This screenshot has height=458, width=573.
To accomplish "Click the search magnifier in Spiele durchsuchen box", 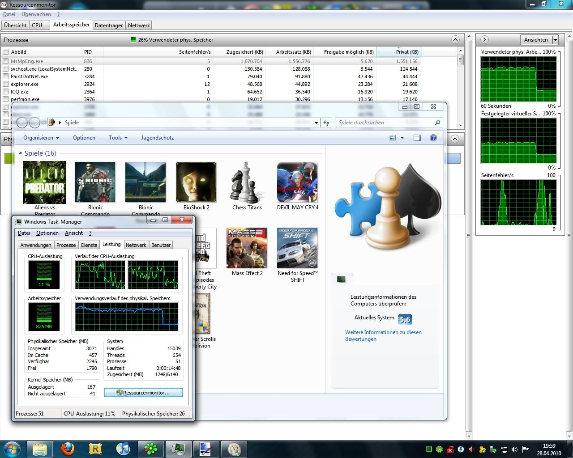I will tap(437, 123).
